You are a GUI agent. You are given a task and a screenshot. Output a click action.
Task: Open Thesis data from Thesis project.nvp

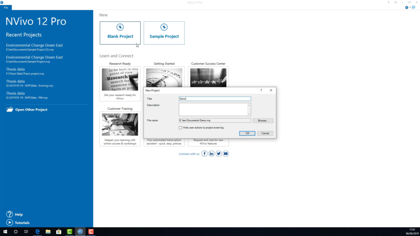click(25, 71)
